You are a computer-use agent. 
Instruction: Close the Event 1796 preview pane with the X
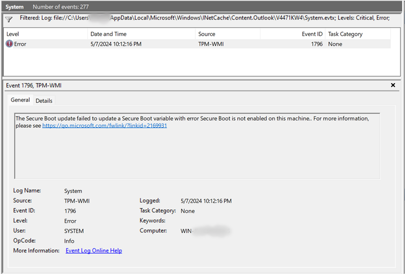click(393, 85)
